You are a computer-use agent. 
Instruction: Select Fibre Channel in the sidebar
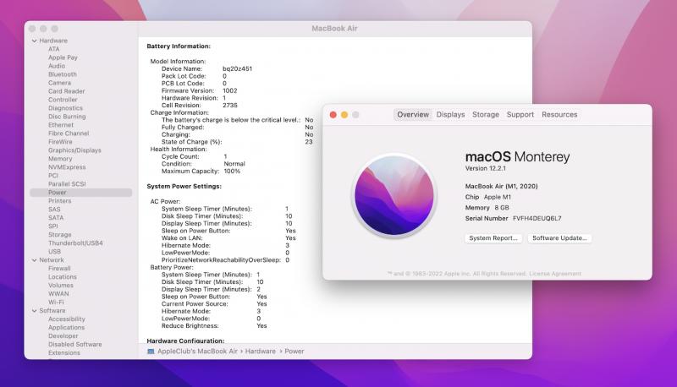point(69,134)
